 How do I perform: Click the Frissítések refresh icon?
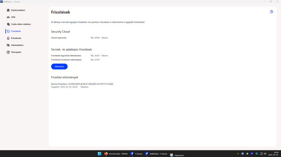[x=8, y=31]
